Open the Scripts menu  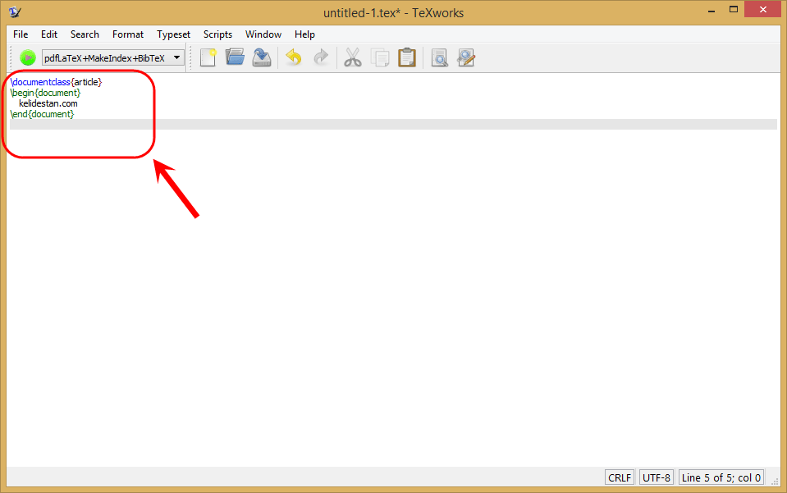(x=217, y=34)
